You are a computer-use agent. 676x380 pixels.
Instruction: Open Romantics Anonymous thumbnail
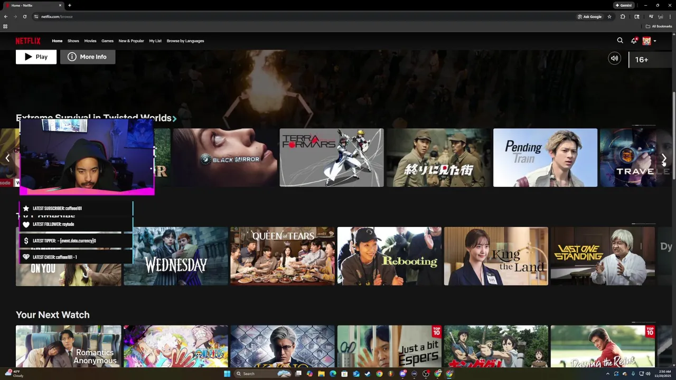pyautogui.click(x=68, y=347)
